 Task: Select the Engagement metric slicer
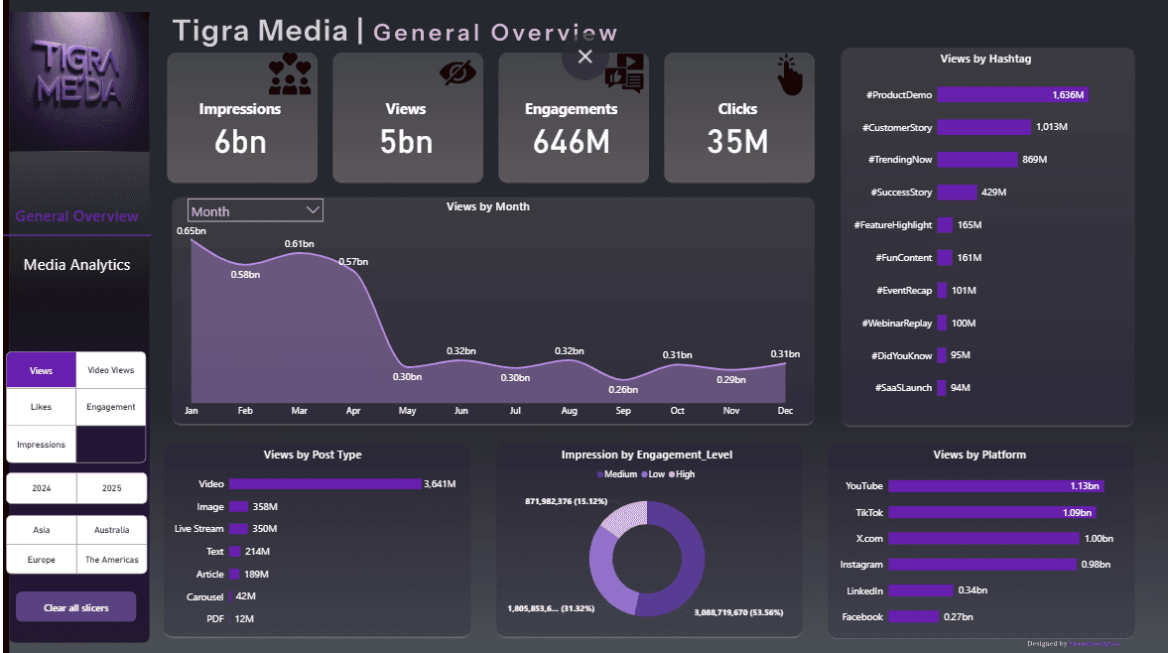111,407
